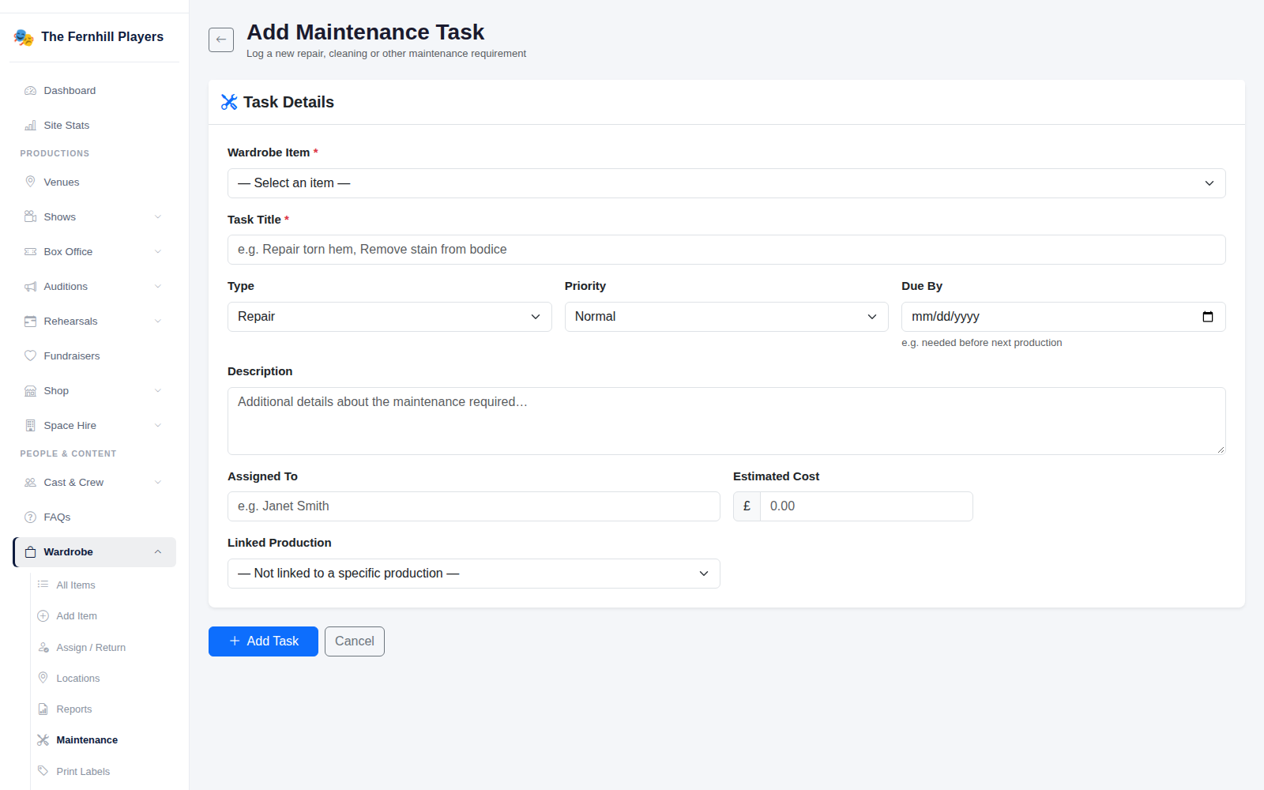Image resolution: width=1264 pixels, height=790 pixels.
Task: Go to Site Stats page
Action: click(94, 126)
